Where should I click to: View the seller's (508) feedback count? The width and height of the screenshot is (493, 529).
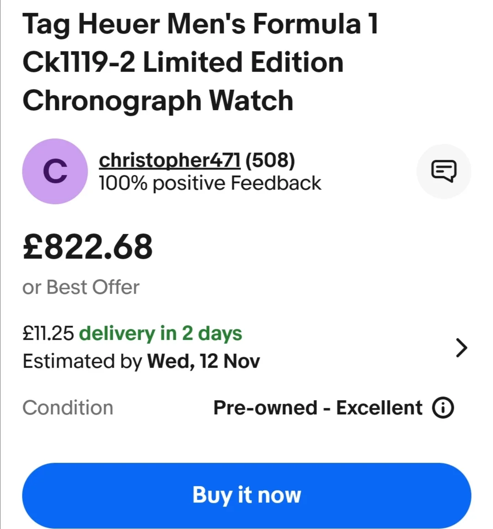coord(270,160)
